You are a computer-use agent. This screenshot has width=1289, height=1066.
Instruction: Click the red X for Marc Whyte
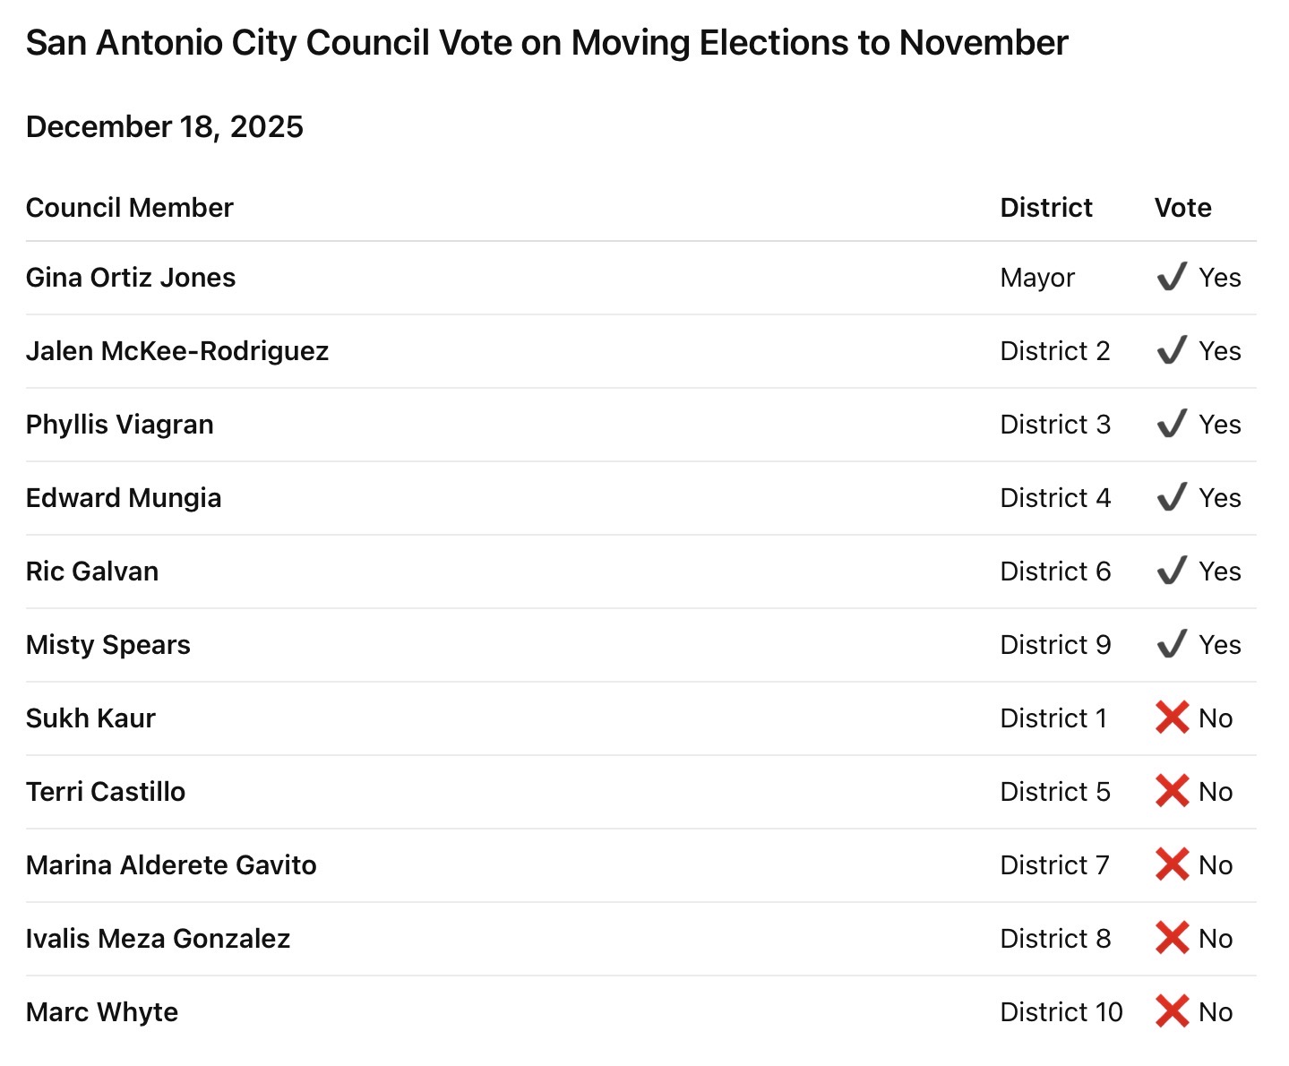(x=1172, y=1011)
